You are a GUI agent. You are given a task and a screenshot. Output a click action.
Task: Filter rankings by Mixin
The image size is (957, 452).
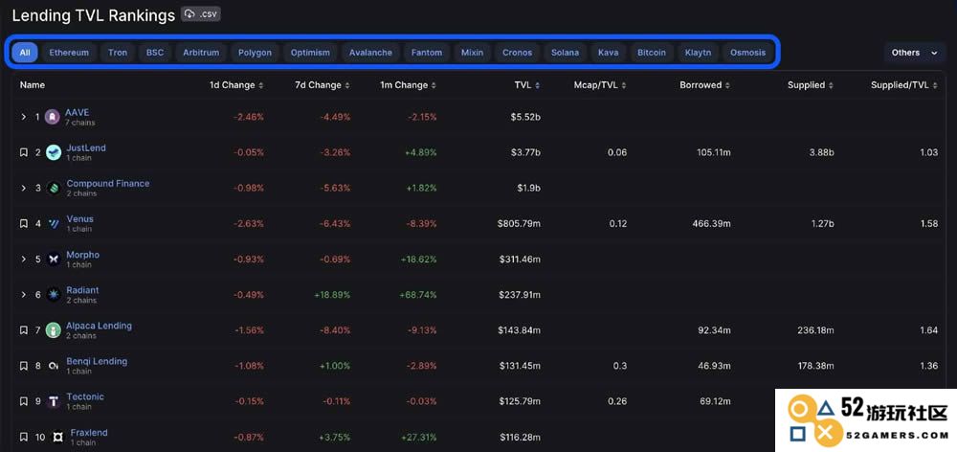pos(473,53)
